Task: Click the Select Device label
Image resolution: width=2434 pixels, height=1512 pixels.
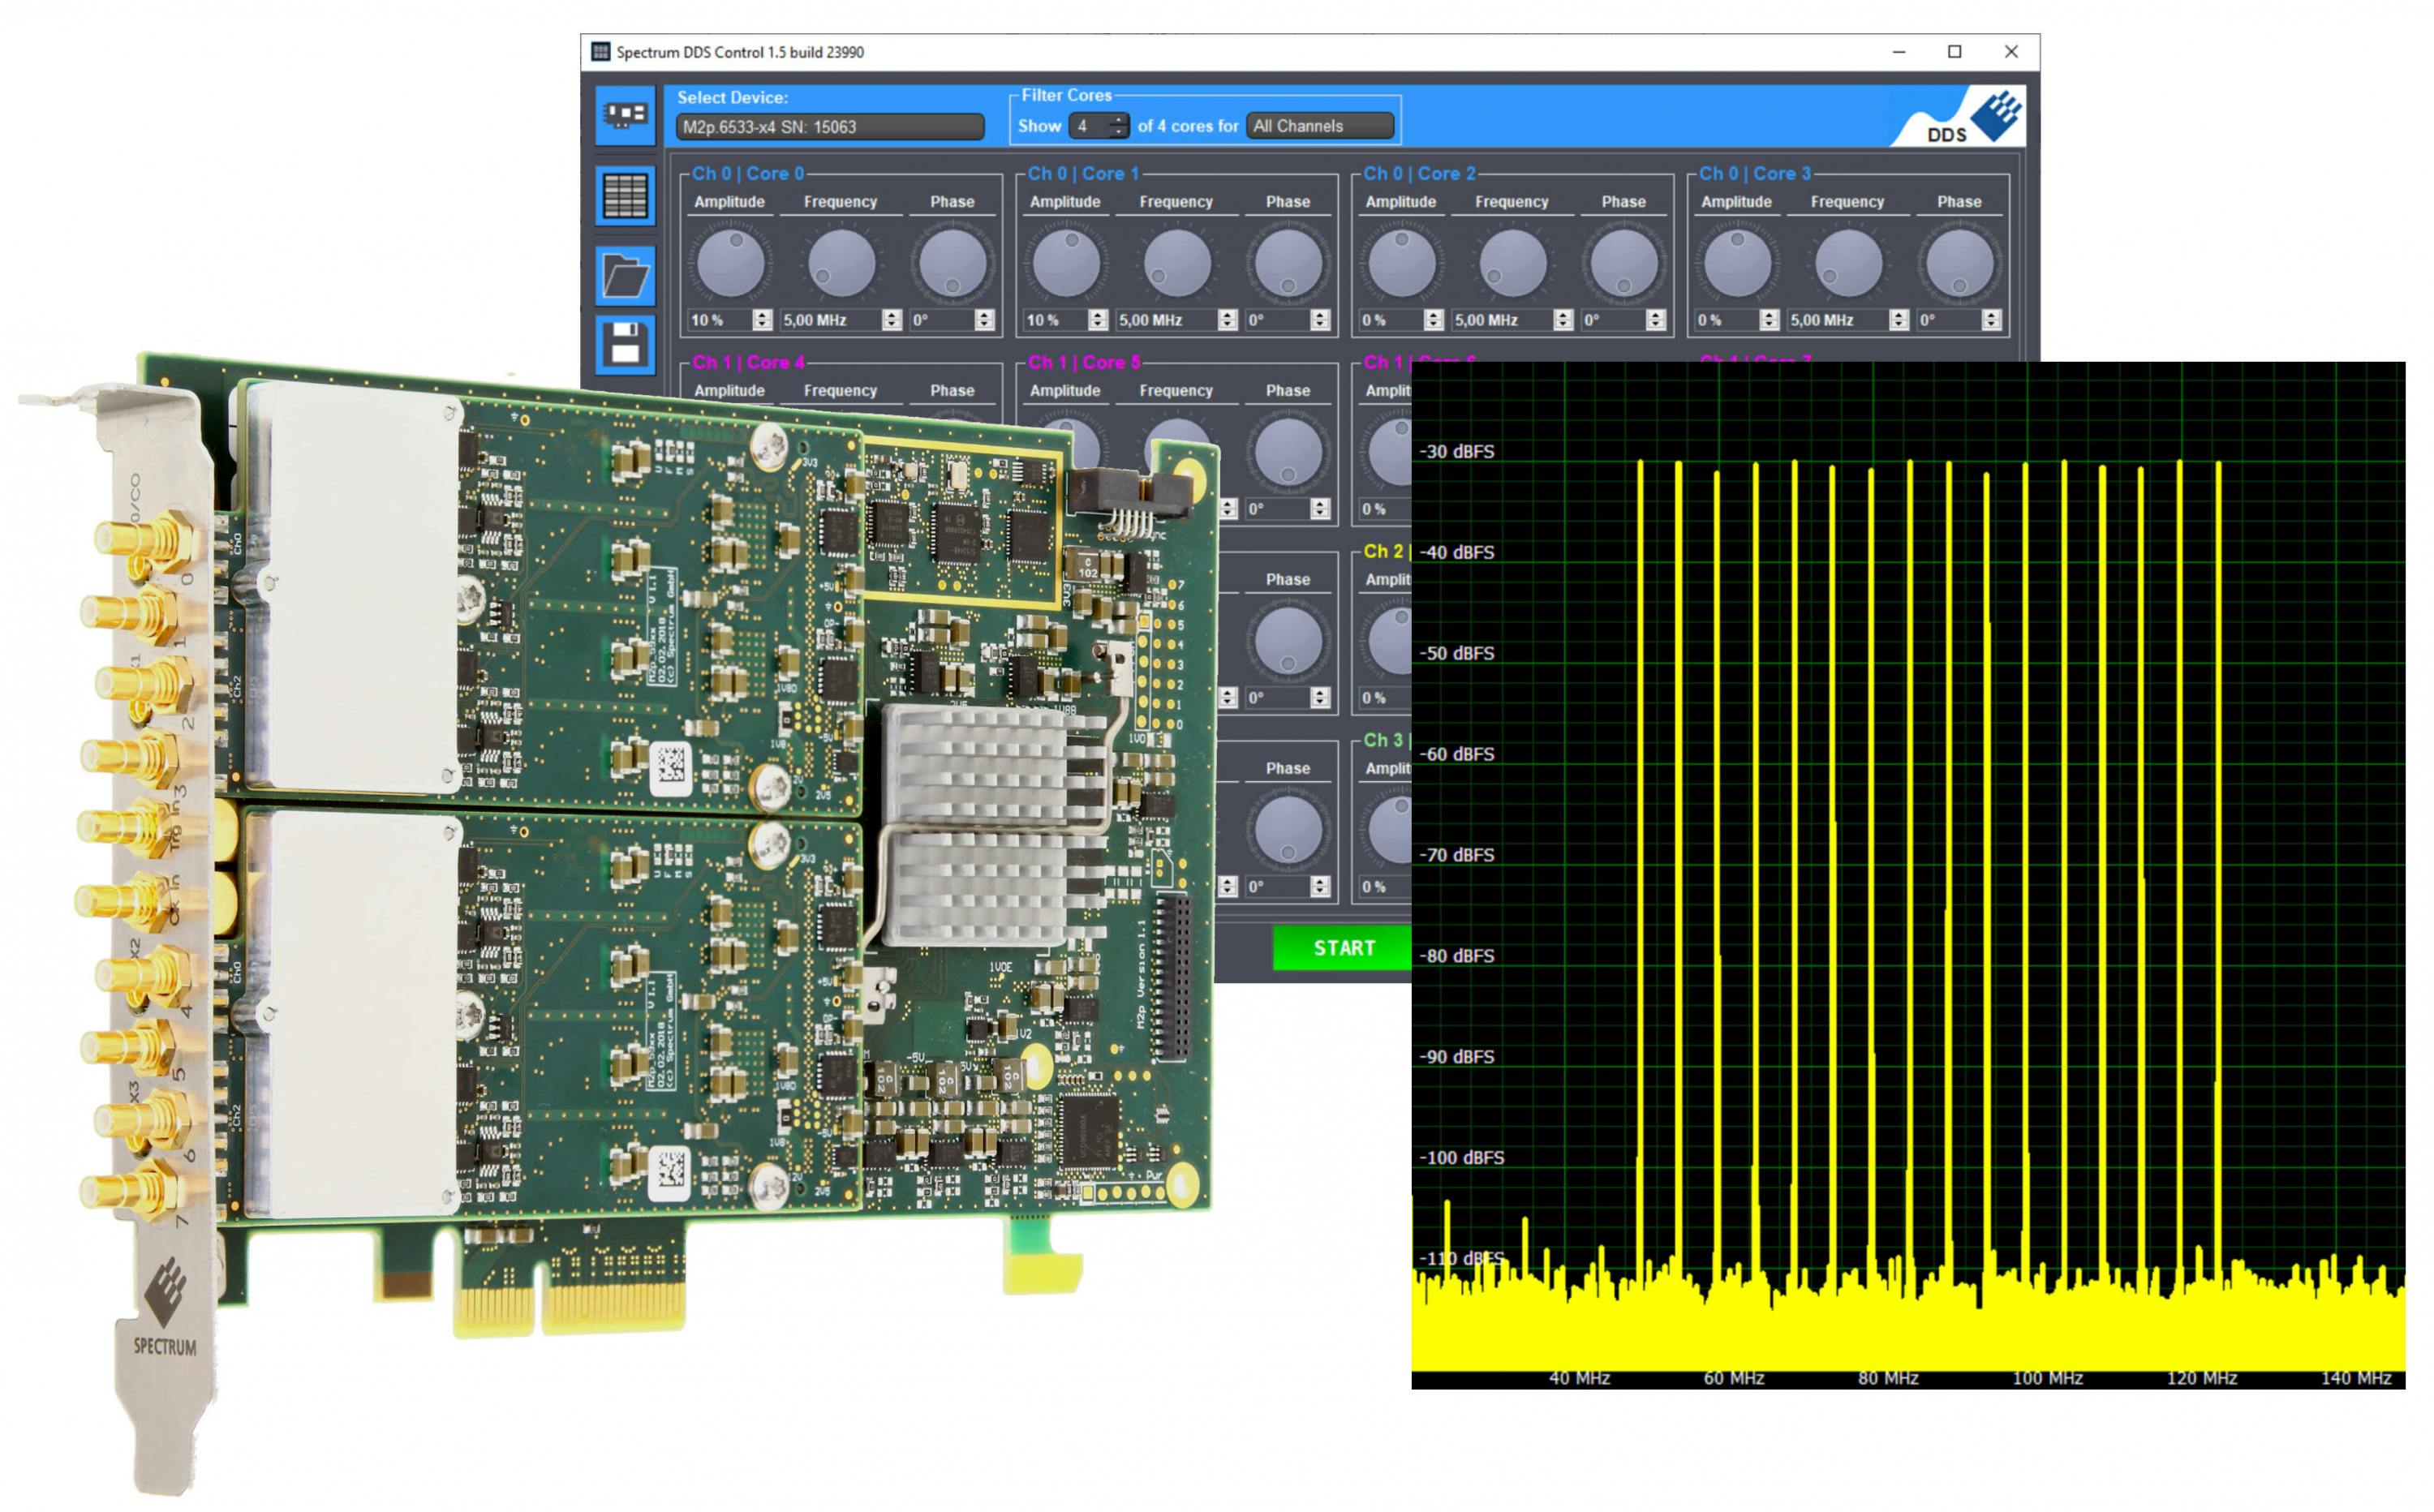Action: [x=733, y=98]
